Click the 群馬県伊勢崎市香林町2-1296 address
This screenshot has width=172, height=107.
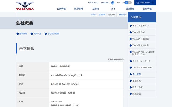point(65,105)
